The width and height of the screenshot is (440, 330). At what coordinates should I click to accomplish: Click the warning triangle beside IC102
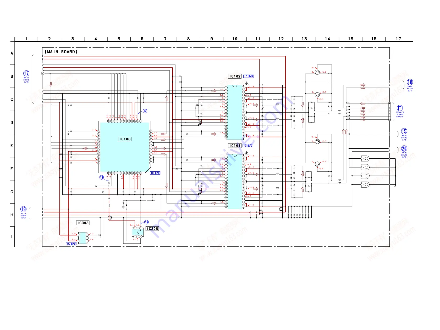coord(247,83)
